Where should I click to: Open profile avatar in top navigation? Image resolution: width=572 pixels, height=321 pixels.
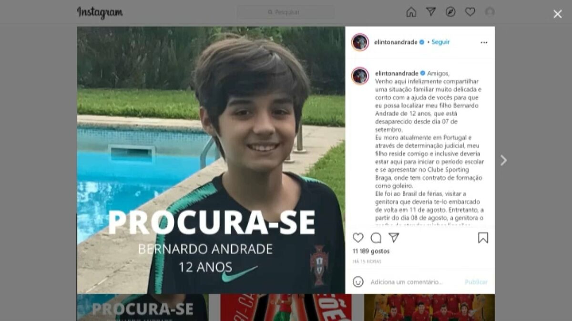490,12
